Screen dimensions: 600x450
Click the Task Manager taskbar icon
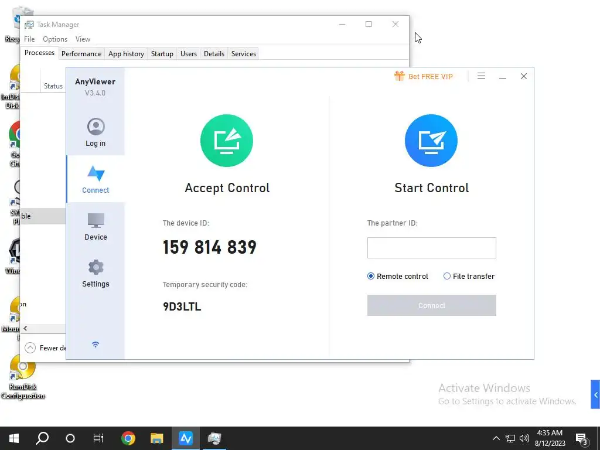tap(214, 438)
